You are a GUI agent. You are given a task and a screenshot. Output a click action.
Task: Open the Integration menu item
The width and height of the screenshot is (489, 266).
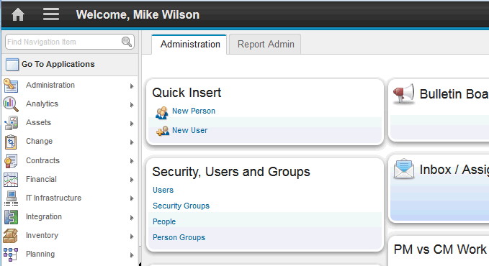(44, 216)
